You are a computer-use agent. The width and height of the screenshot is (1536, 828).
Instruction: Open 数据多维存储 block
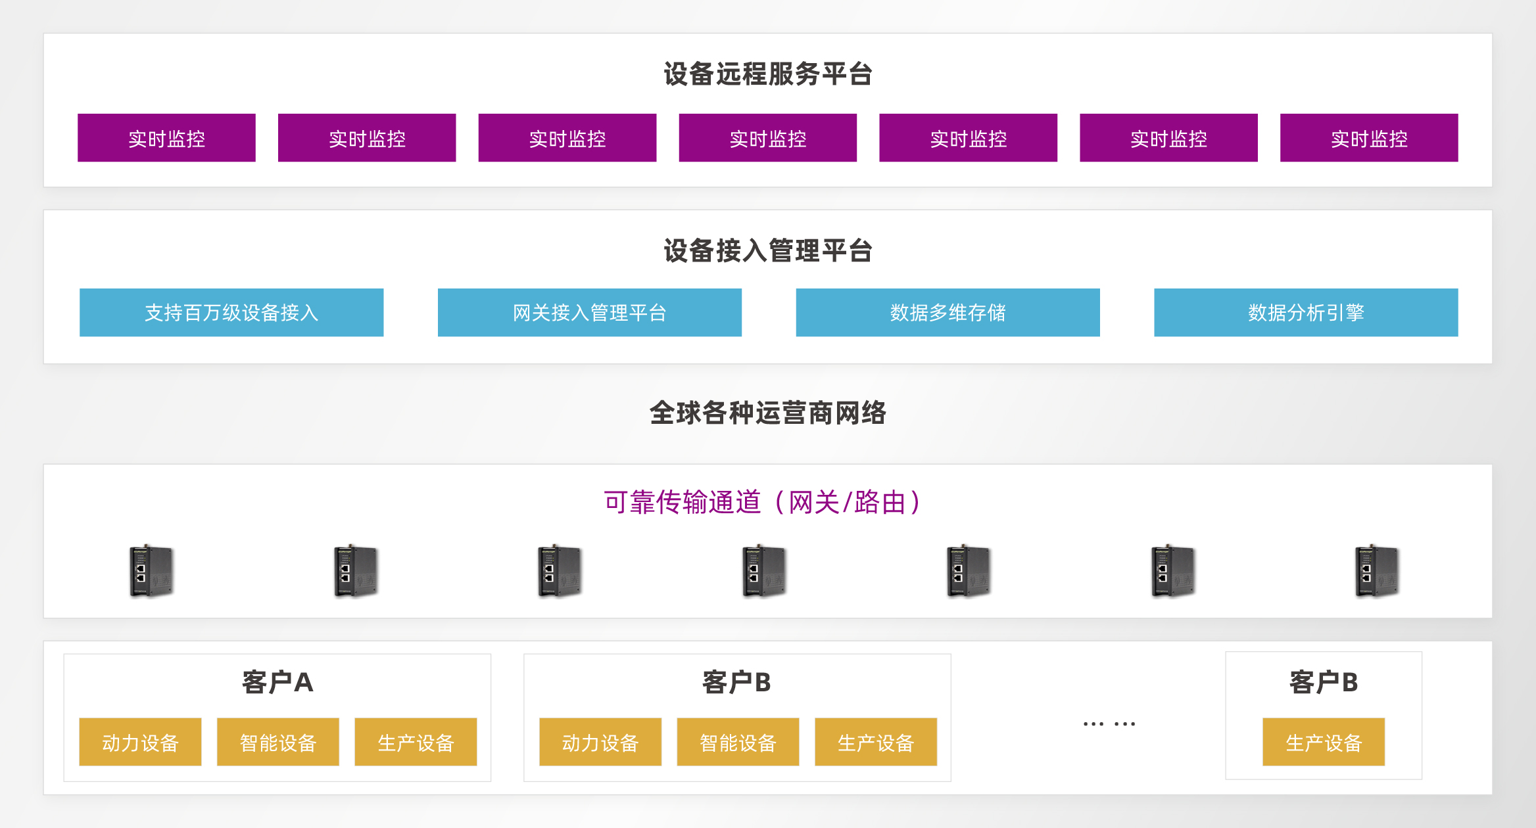948,313
